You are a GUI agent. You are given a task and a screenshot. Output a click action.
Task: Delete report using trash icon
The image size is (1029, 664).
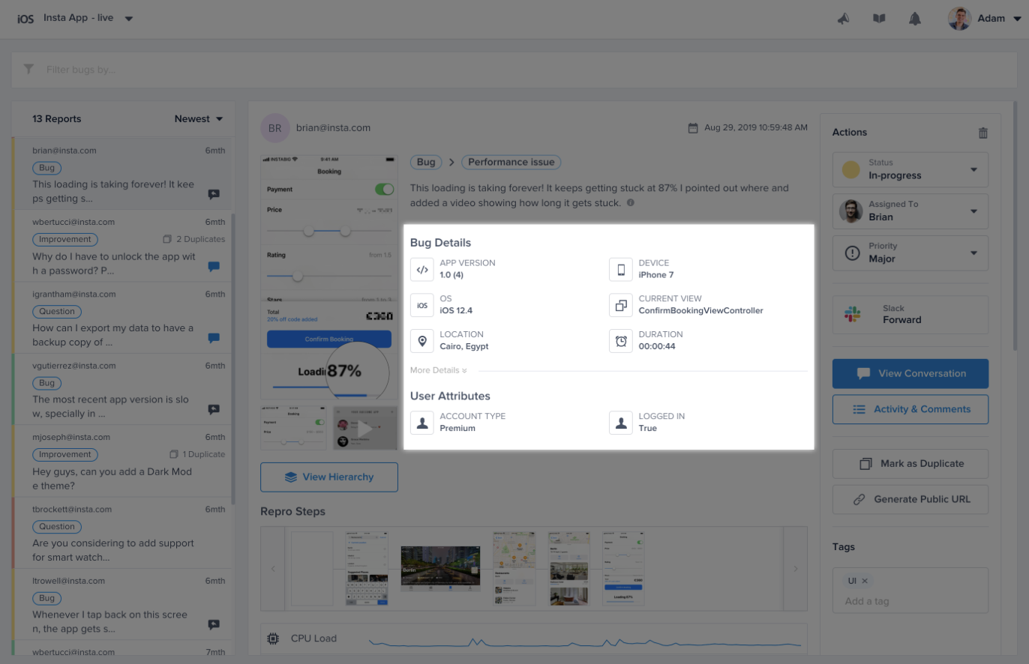pyautogui.click(x=982, y=133)
